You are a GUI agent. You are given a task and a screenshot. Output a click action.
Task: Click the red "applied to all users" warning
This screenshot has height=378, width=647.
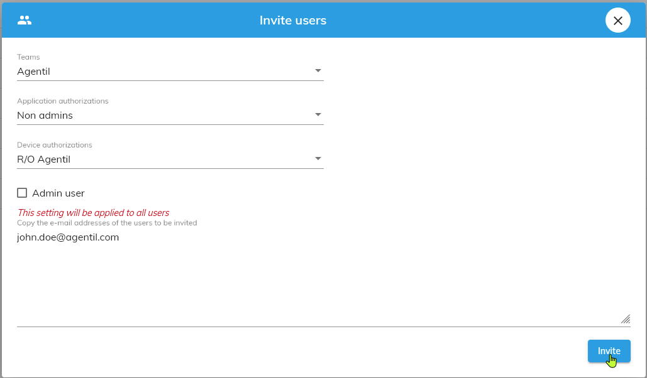(94, 213)
